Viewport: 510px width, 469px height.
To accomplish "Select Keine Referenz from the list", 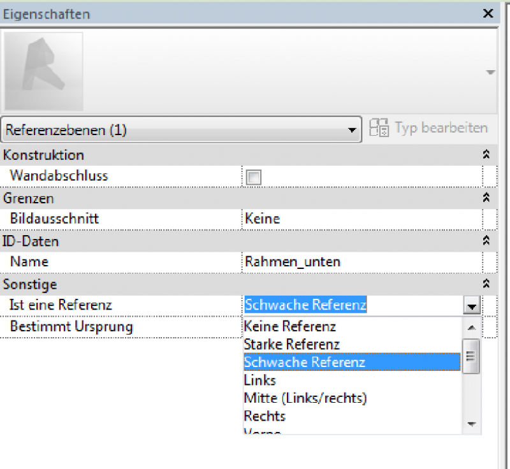I will pos(289,327).
